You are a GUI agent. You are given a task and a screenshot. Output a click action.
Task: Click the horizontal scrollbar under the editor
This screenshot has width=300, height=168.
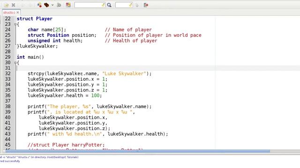(137, 151)
